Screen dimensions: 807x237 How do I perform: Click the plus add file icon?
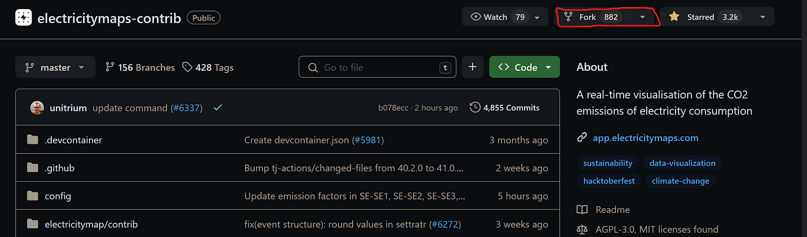pos(473,67)
